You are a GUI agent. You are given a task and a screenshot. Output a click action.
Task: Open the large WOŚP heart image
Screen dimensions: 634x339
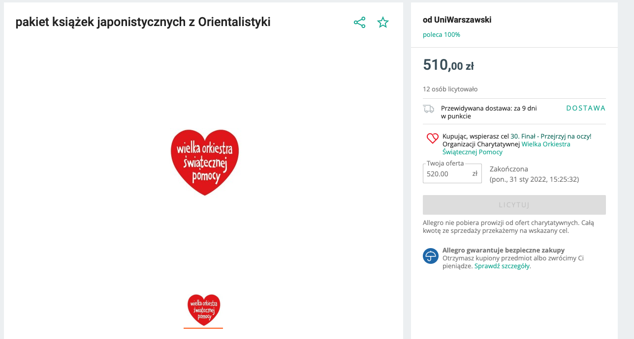(x=204, y=162)
